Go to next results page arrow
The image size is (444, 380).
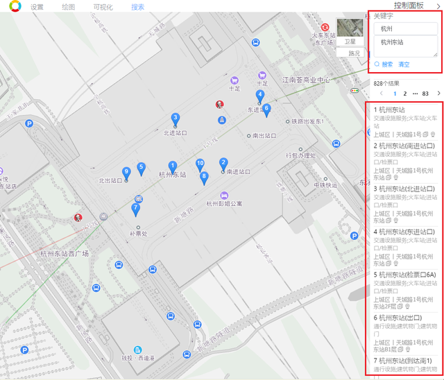pos(438,94)
